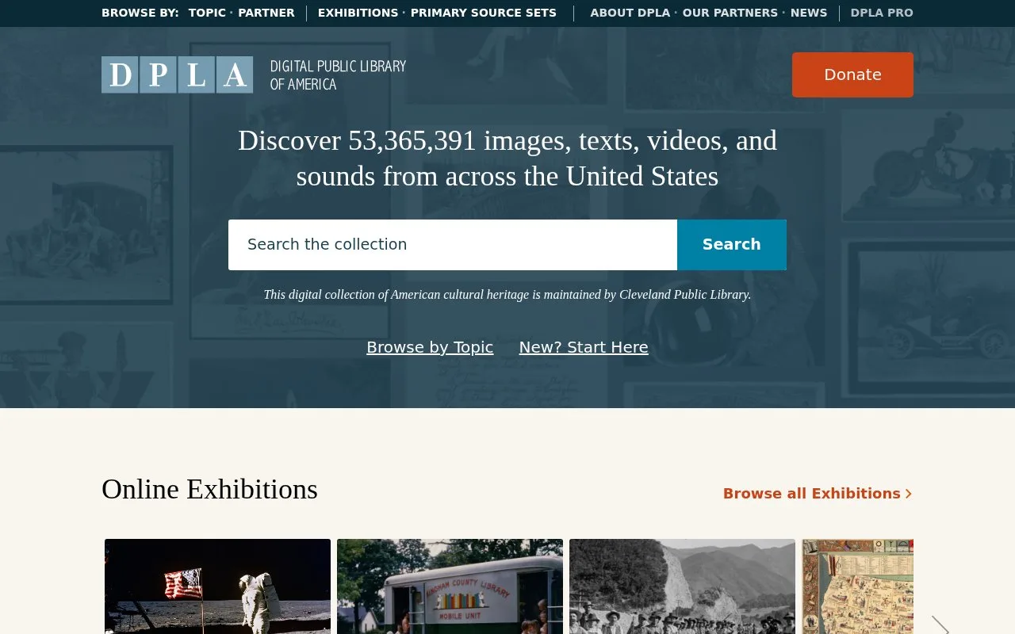The image size is (1015, 634).
Task: Open News in top navigation
Action: click(809, 13)
